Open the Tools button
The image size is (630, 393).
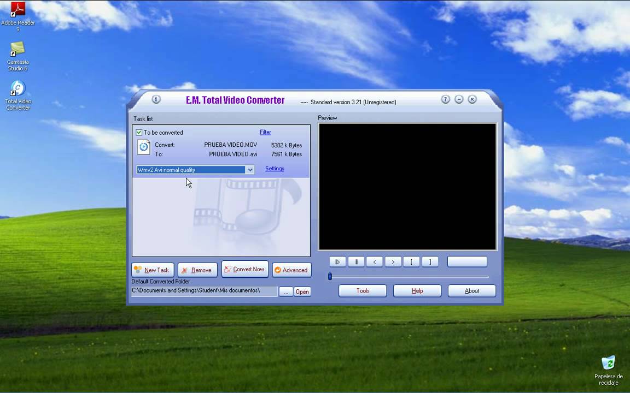(x=363, y=291)
